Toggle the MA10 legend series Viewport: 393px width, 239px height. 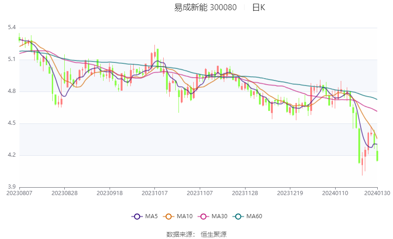(178, 216)
